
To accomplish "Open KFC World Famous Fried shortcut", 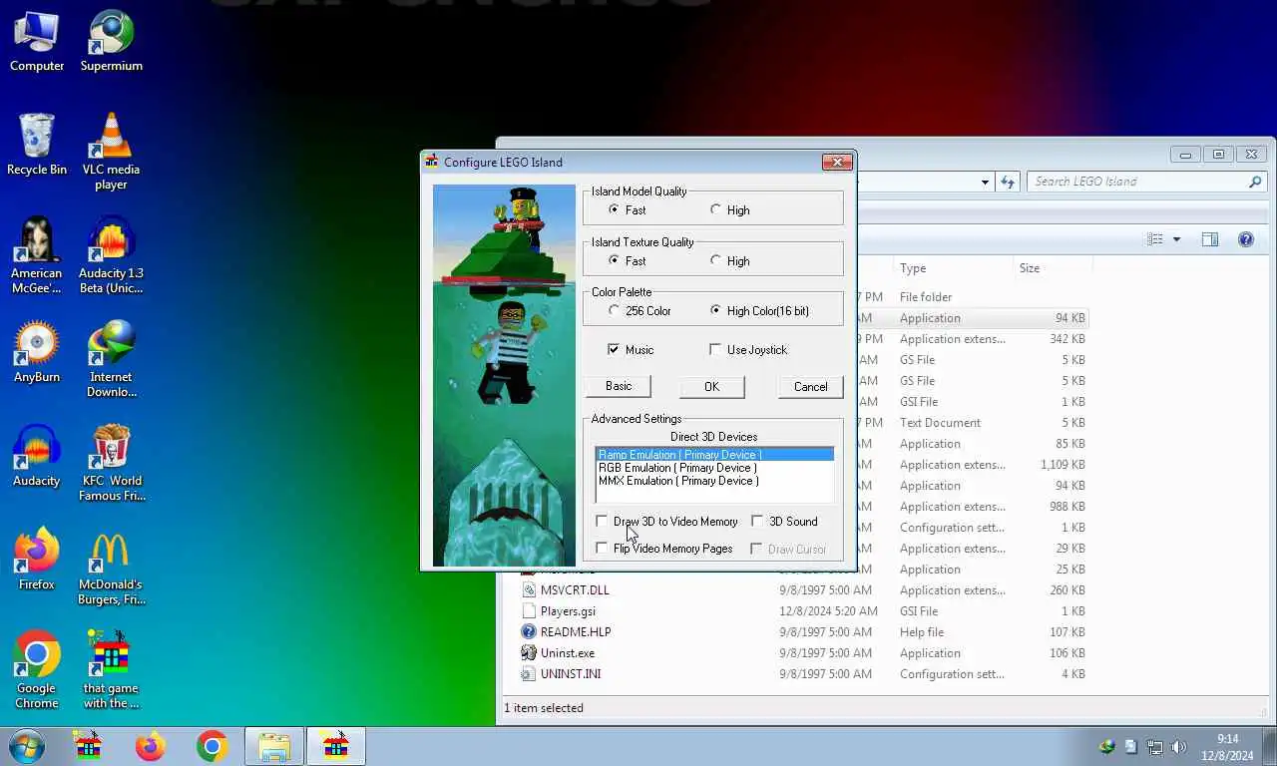I will pyautogui.click(x=111, y=464).
